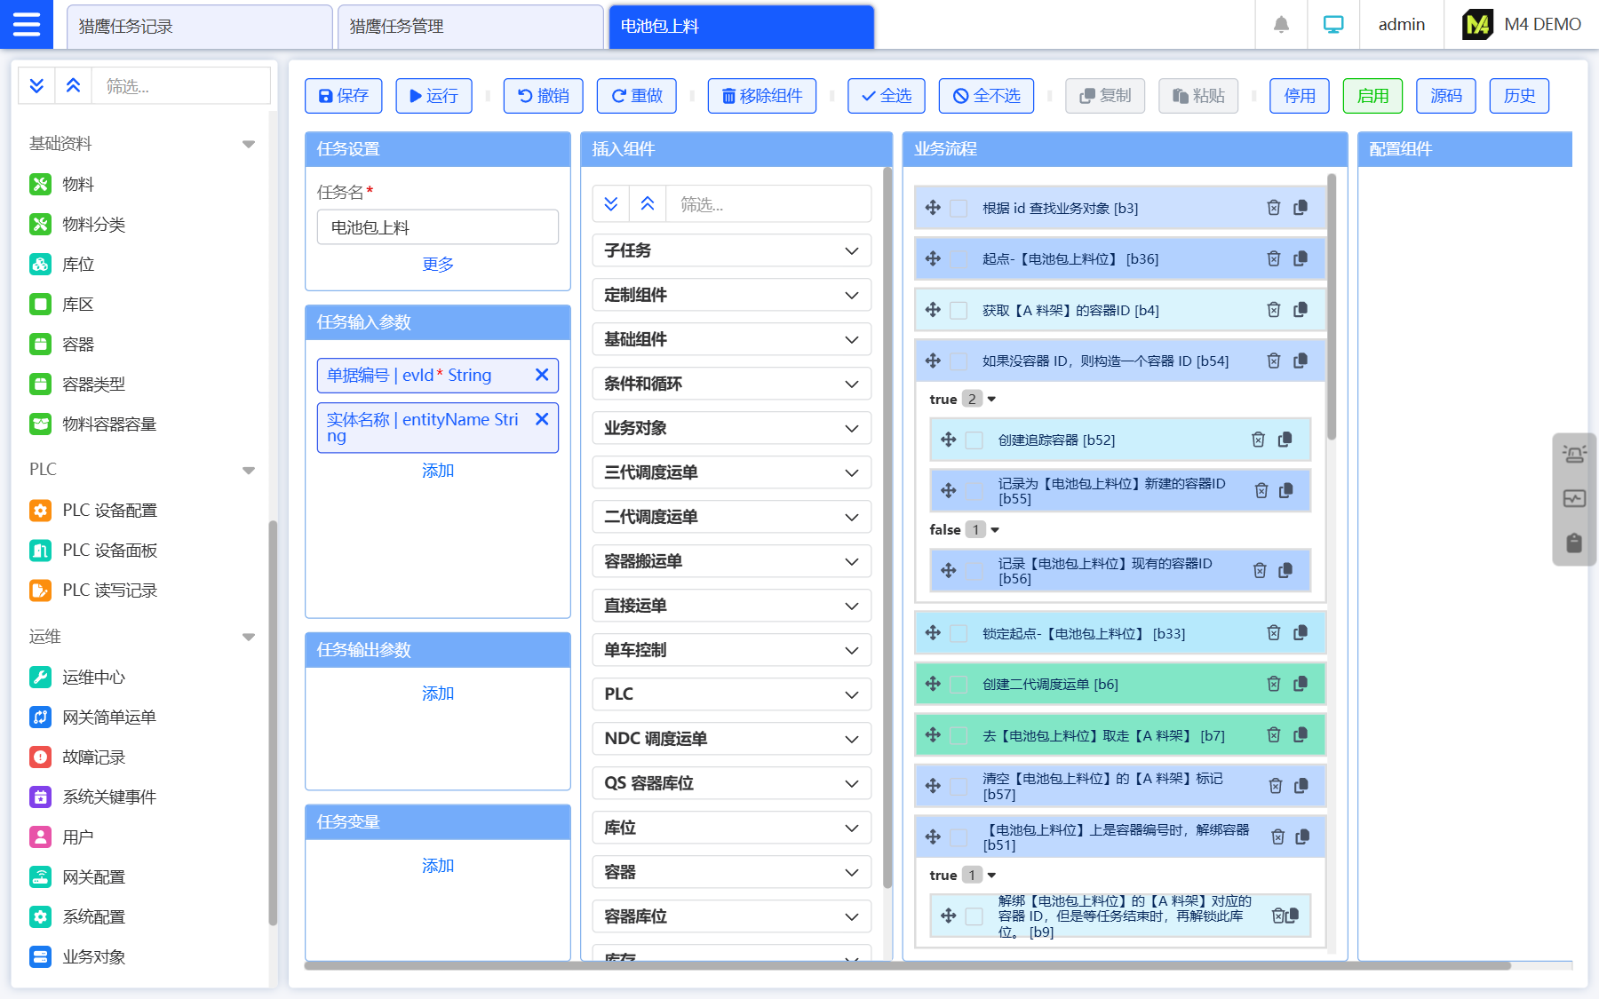This screenshot has height=999, width=1599.
Task: Click the monitor display icon in header
Action: pos(1332,25)
